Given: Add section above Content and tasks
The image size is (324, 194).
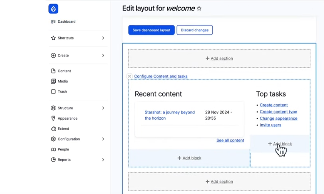Looking at the screenshot, I should 219,59.
